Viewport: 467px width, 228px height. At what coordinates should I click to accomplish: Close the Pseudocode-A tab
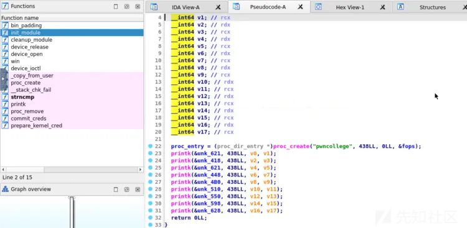coord(301,7)
